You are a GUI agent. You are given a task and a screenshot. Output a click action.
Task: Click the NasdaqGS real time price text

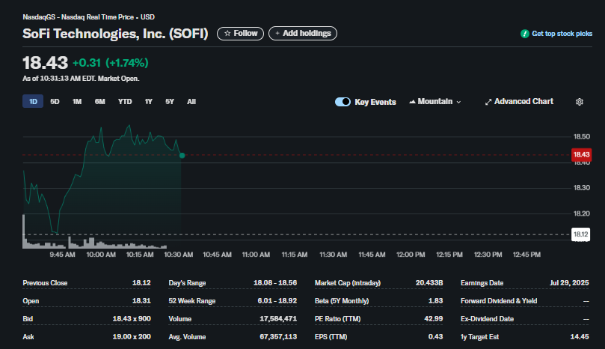89,17
